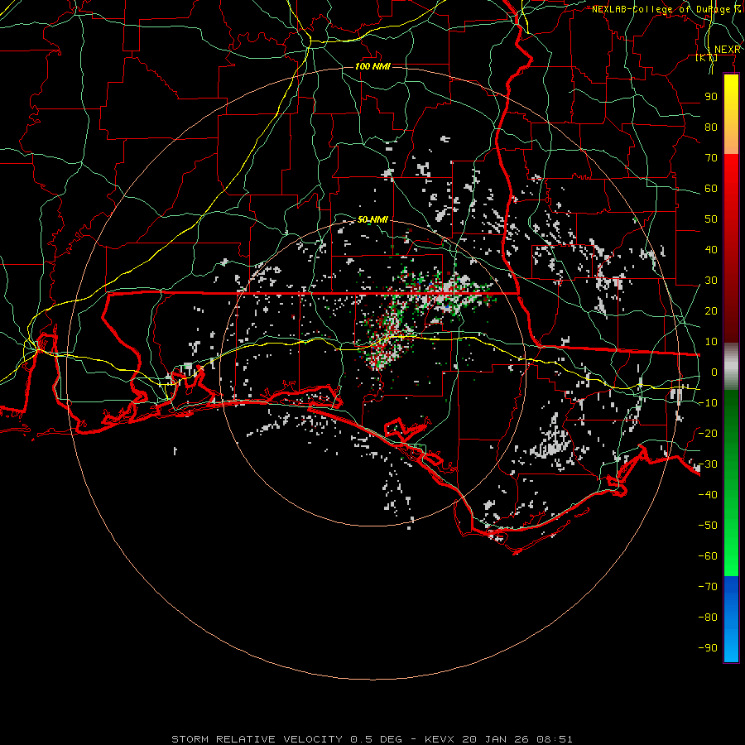Click the "-60" value on the velocity scale

click(x=708, y=556)
